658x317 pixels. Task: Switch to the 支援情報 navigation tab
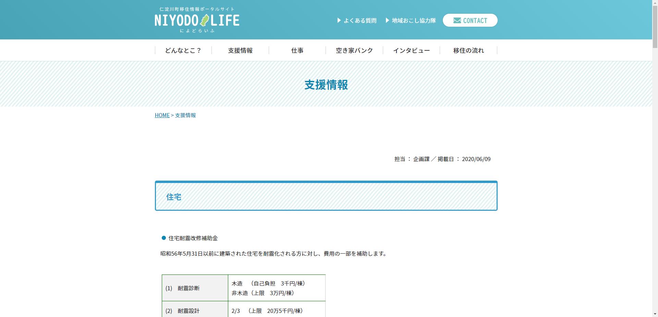(240, 50)
